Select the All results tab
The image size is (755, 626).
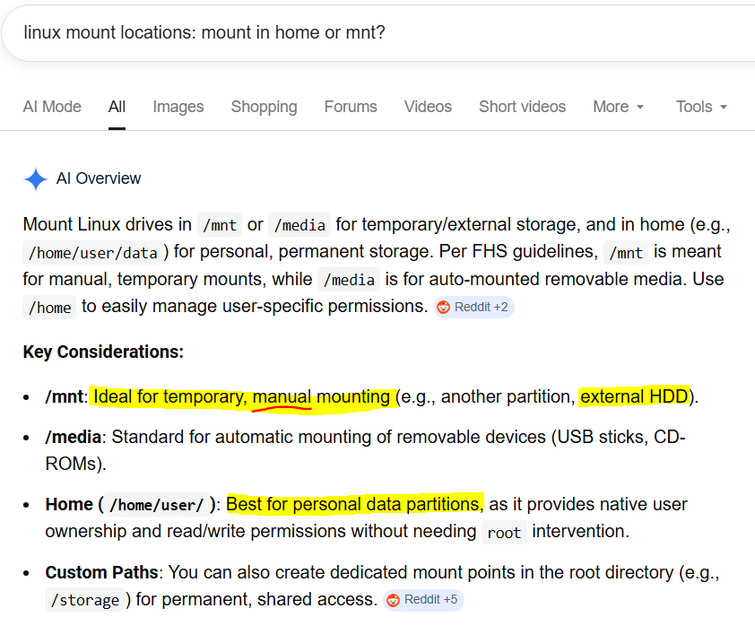pos(117,107)
